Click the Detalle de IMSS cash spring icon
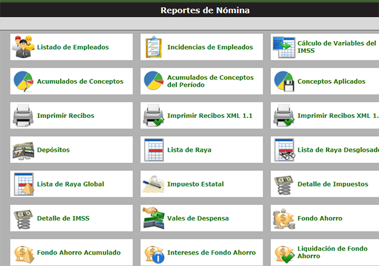The height and width of the screenshot is (266, 379). (x=24, y=218)
